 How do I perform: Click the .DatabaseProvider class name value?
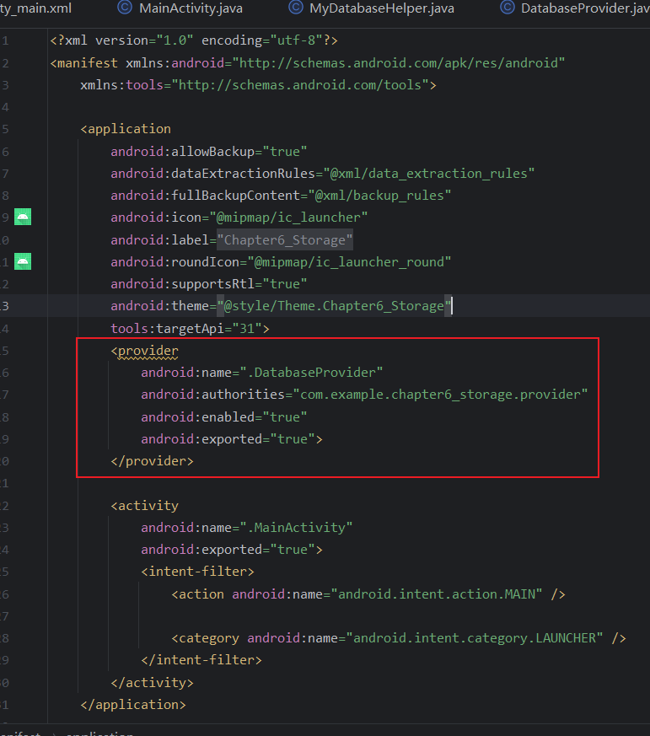click(312, 372)
